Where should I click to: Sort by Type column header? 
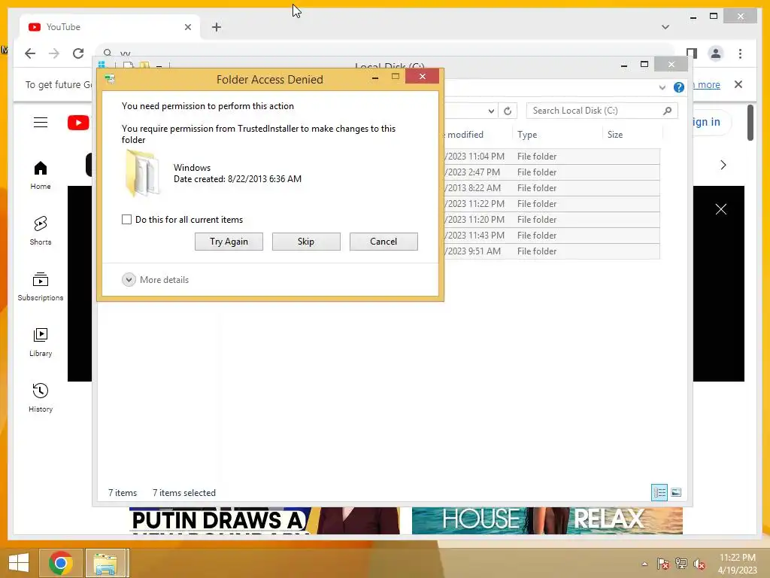[x=557, y=135]
